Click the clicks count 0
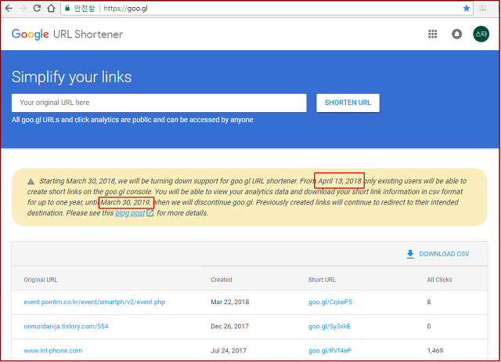This screenshot has width=501, height=362. tap(429, 326)
